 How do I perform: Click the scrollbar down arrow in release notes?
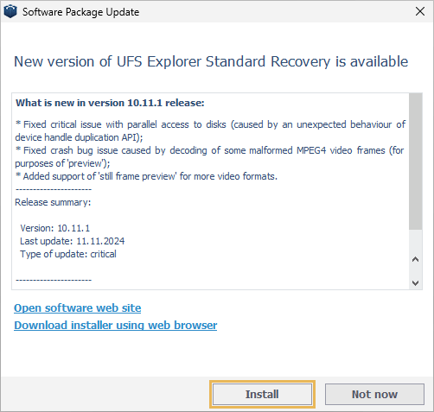416,282
